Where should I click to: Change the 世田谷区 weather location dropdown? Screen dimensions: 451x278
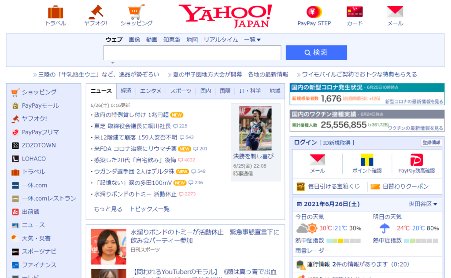pyautogui.click(x=423, y=204)
